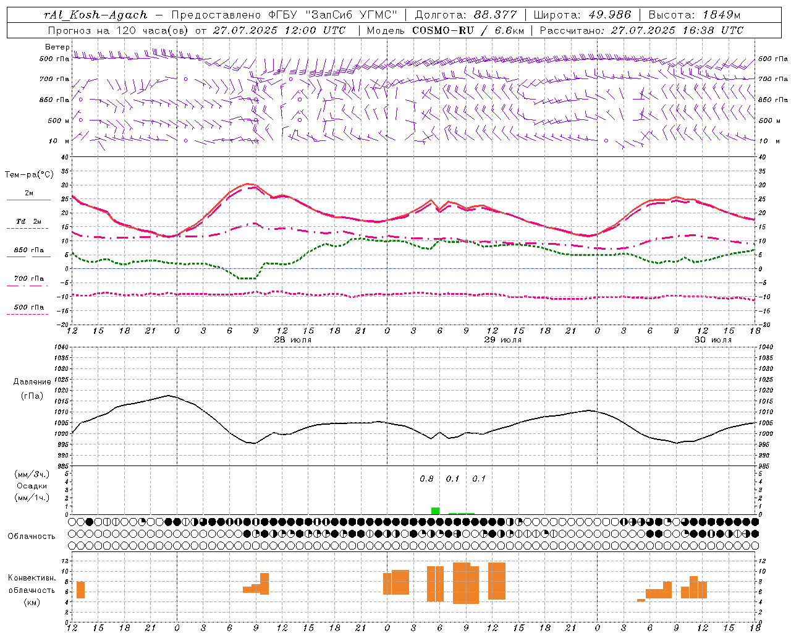Click 'Предоставлено ФГБУ "ЗапСиб УГМС"' provider text
This screenshot has height=633, width=791.
pos(284,15)
